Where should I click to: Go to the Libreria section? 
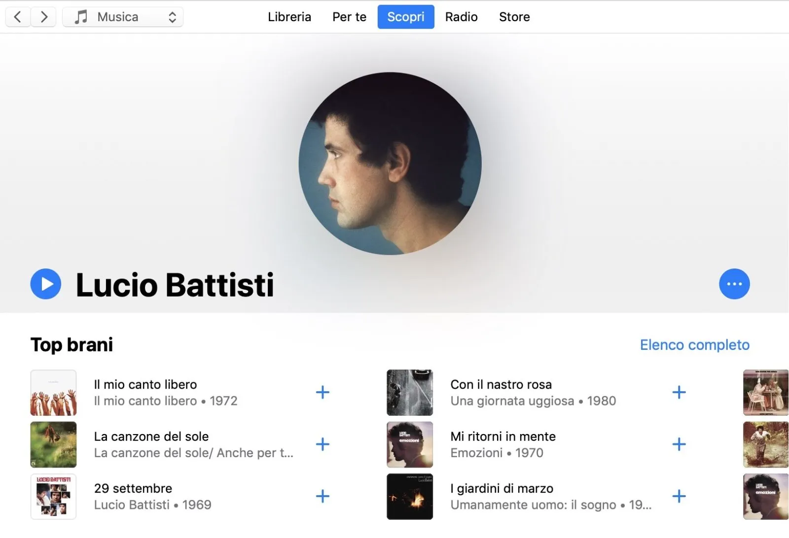289,17
